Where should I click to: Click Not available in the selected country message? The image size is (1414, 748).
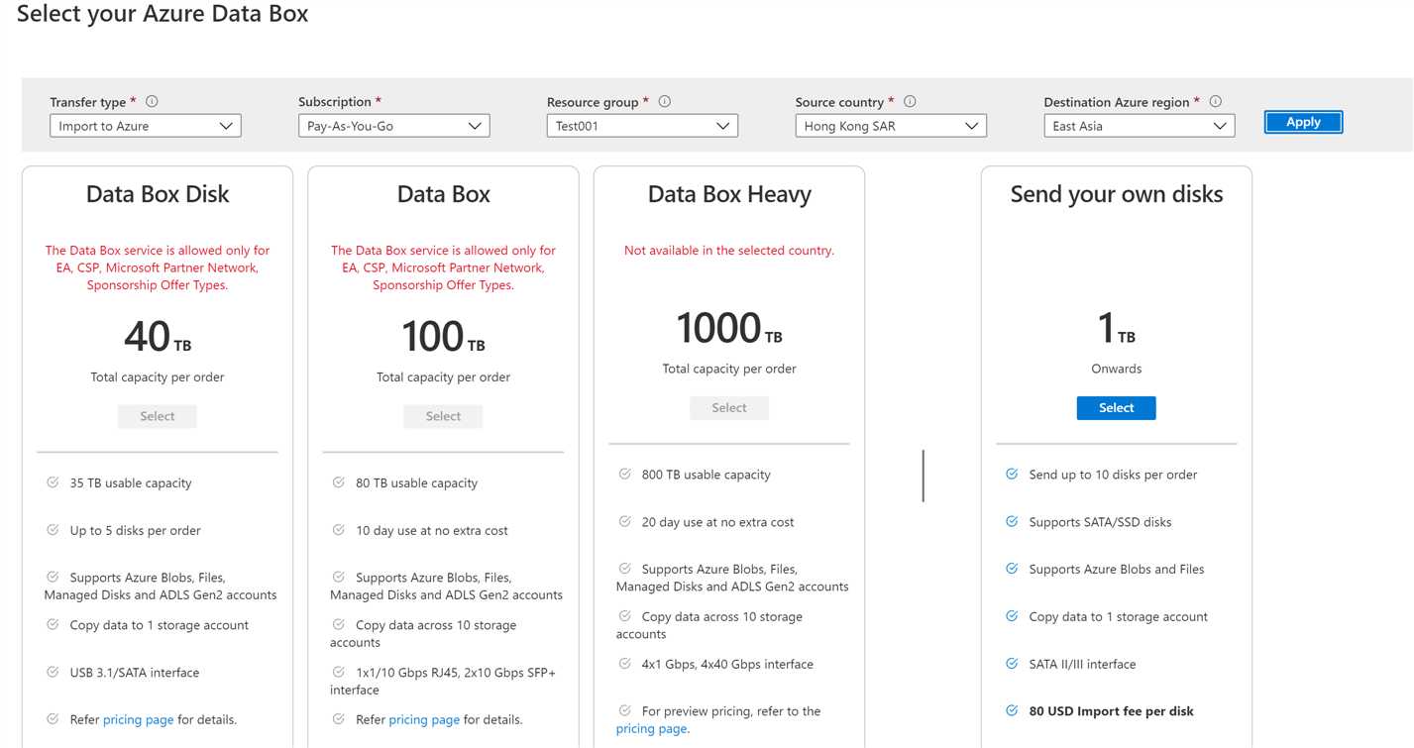[x=729, y=251]
